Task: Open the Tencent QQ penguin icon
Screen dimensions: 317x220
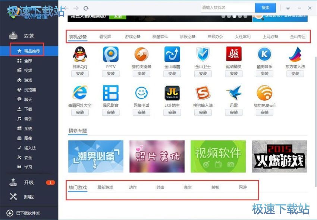Action: pos(80,54)
